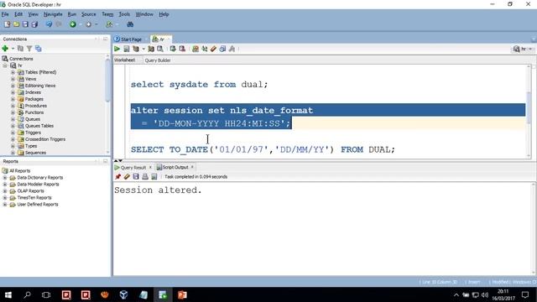Viewport: 537px width, 302px height.
Task: Print Script Output with the printer icon
Action: (x=145, y=177)
